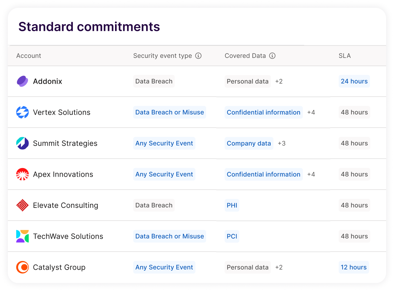Select the PHI tag for Elevate Consulting

click(x=232, y=205)
